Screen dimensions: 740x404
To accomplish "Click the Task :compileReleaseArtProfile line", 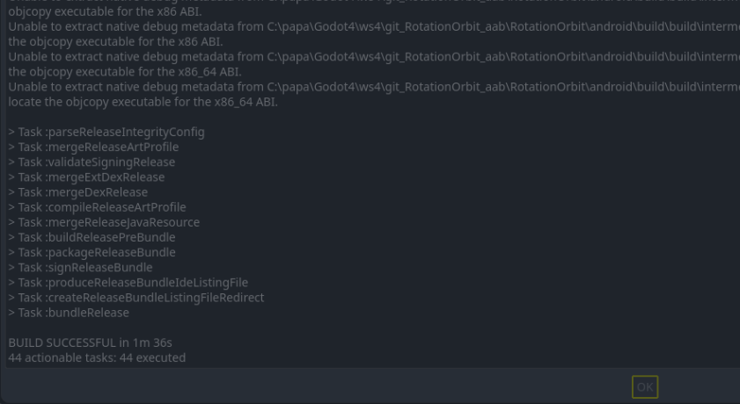I will [x=97, y=208].
